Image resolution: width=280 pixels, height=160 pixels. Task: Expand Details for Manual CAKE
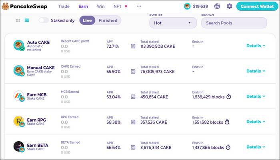(256, 71)
